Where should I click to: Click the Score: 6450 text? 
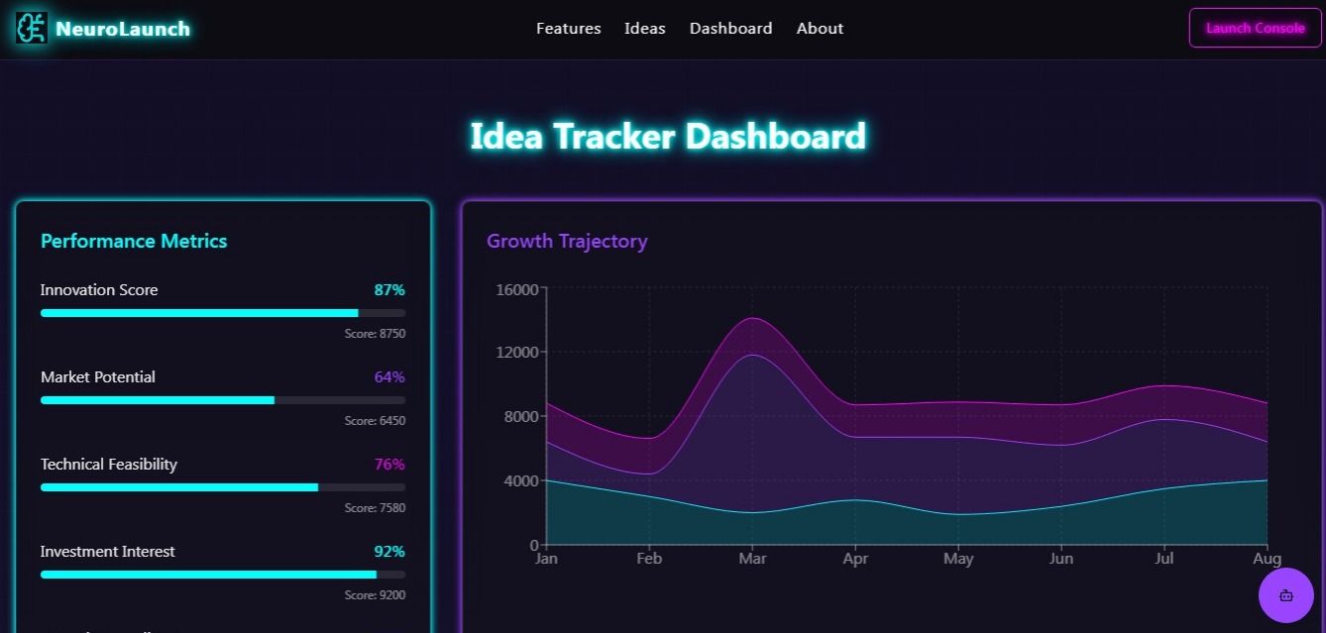(375, 421)
